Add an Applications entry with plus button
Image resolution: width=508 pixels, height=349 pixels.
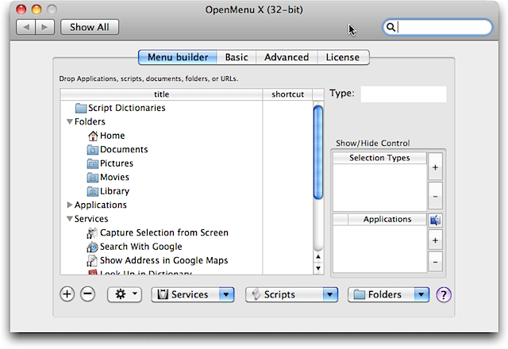click(x=435, y=240)
